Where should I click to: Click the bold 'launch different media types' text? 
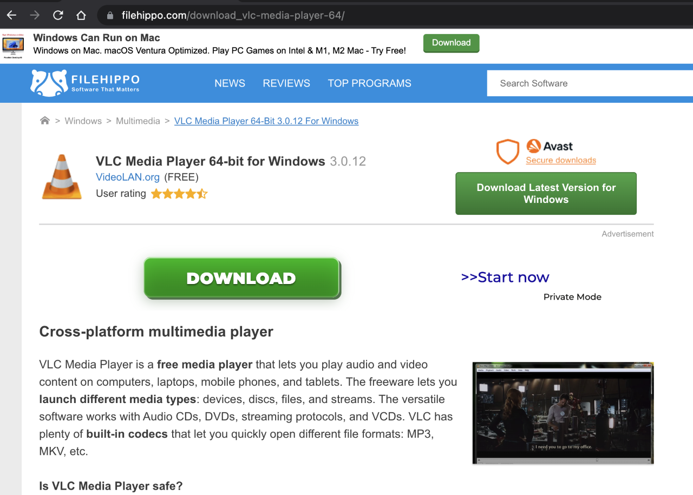click(117, 400)
